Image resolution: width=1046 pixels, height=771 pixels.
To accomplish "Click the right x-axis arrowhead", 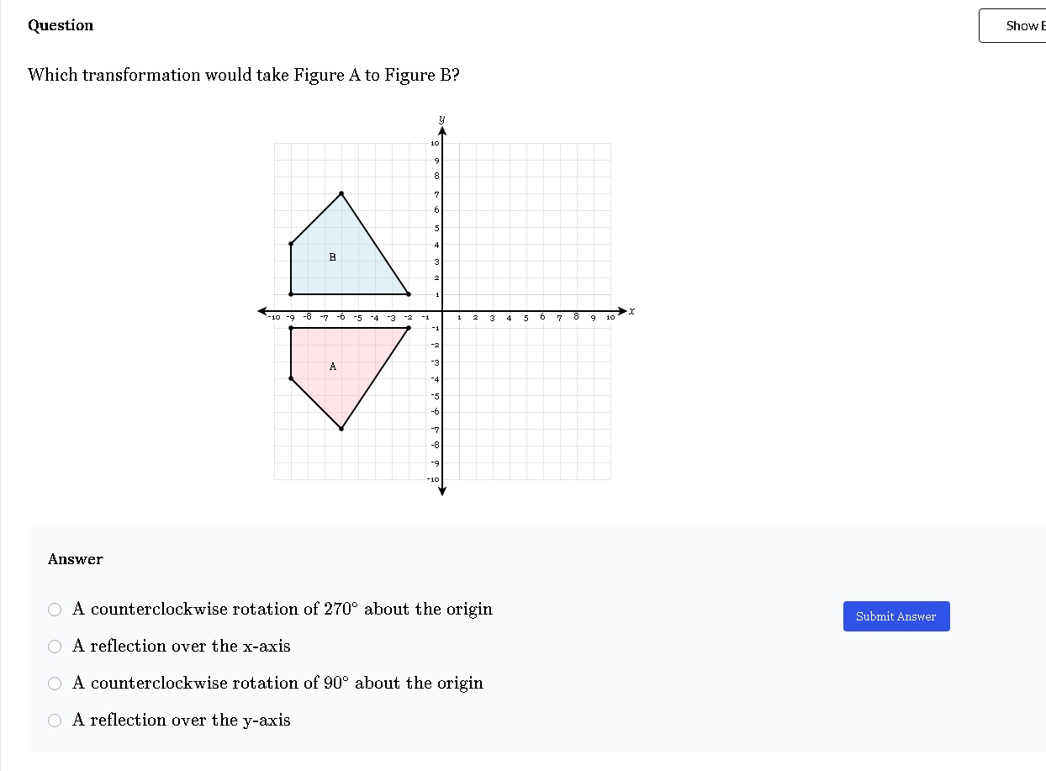I will click(622, 311).
